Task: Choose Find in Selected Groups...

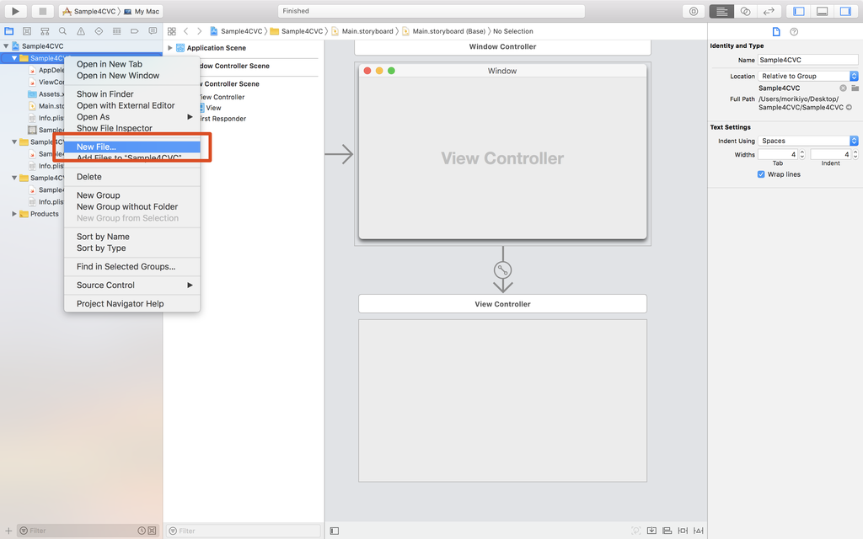Action: pos(132,266)
